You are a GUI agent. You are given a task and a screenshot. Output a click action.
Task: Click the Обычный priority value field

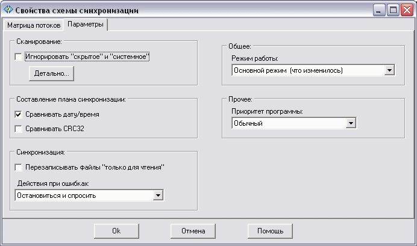coord(288,123)
